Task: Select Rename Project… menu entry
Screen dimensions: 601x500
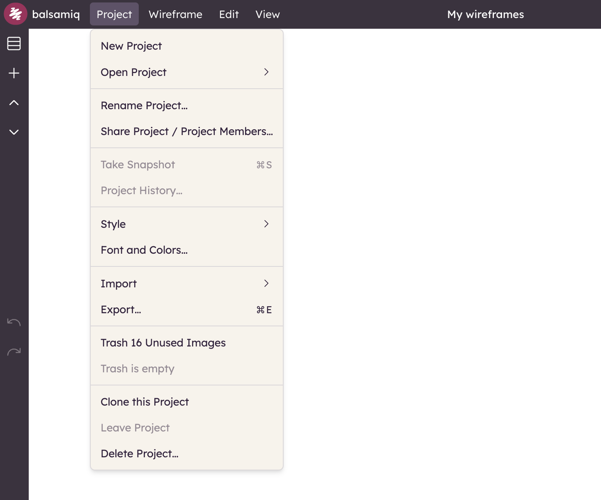Action: (144, 106)
